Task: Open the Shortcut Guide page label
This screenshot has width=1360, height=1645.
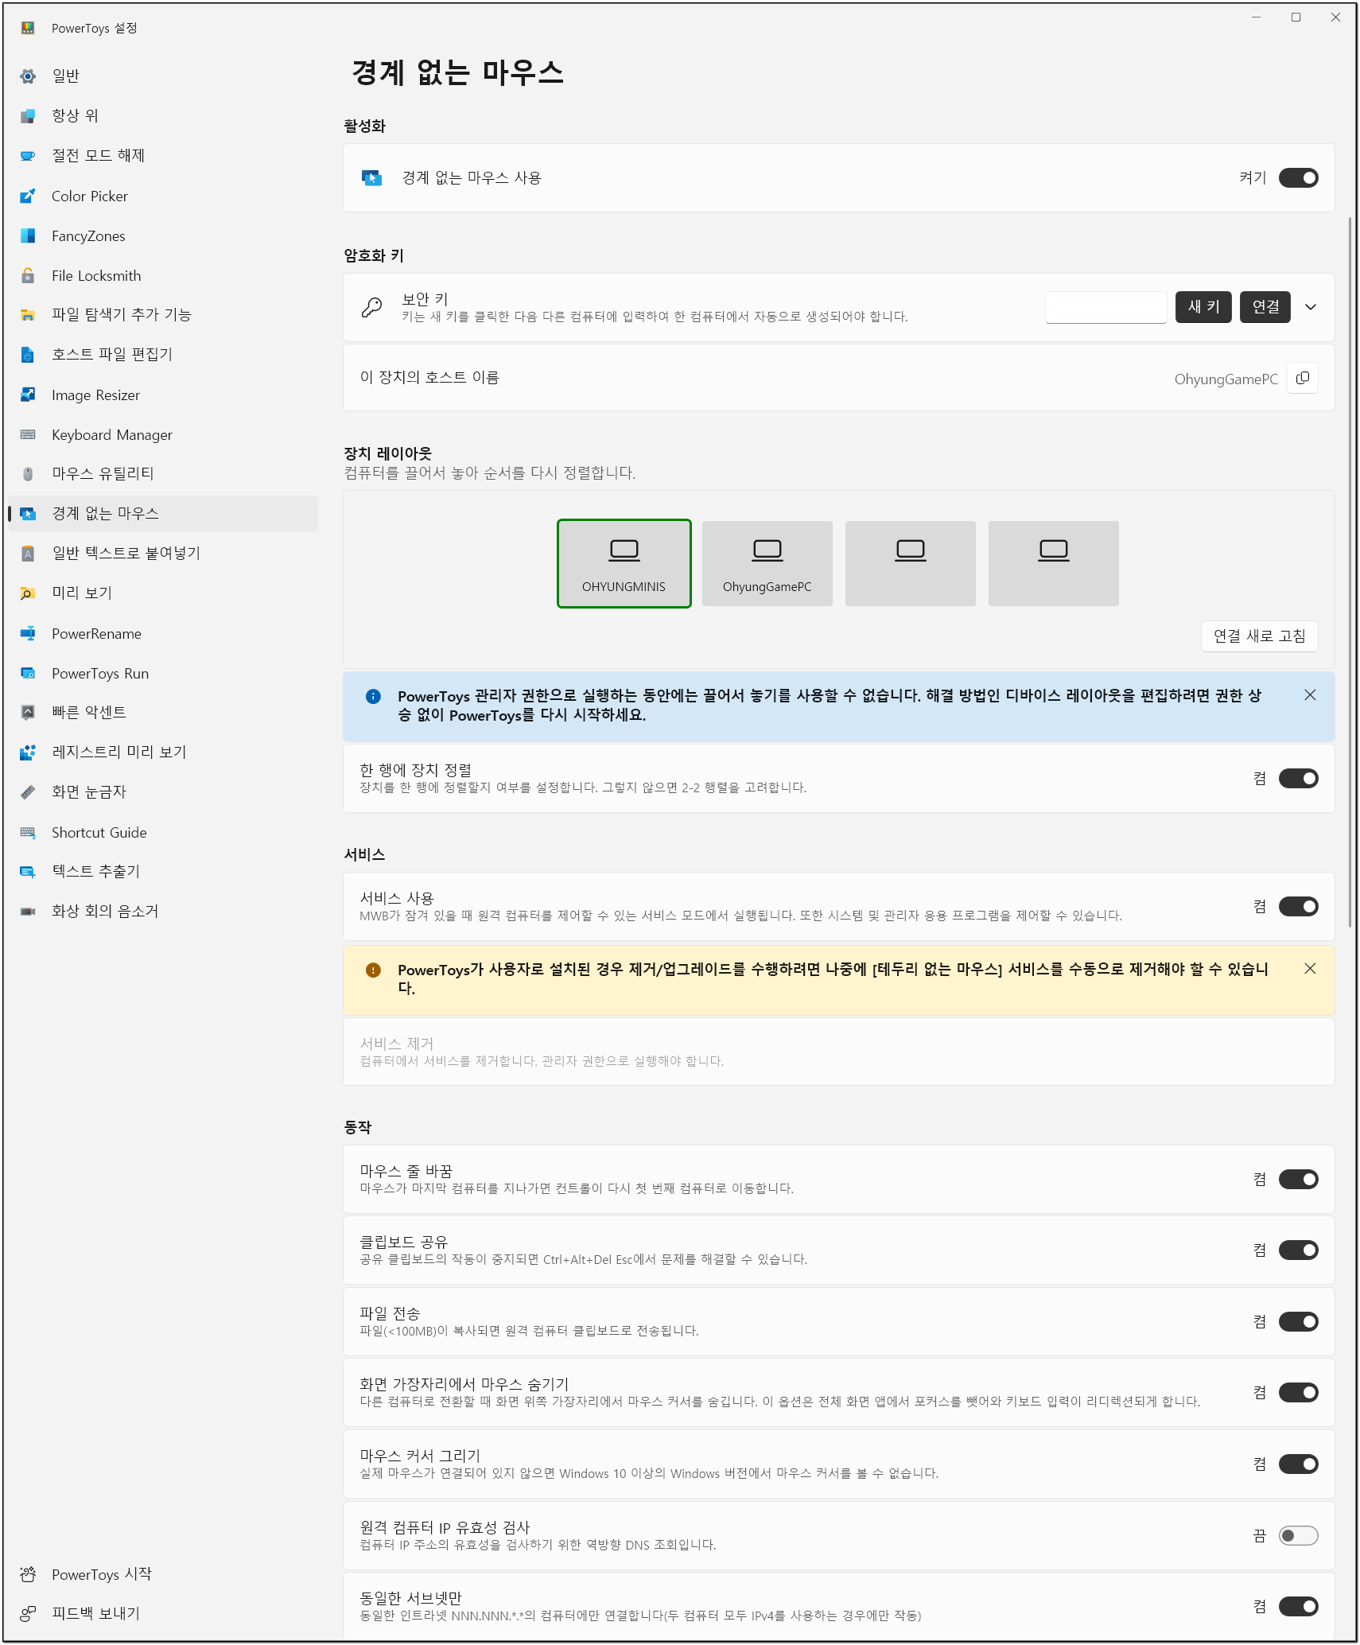Action: click(x=99, y=833)
